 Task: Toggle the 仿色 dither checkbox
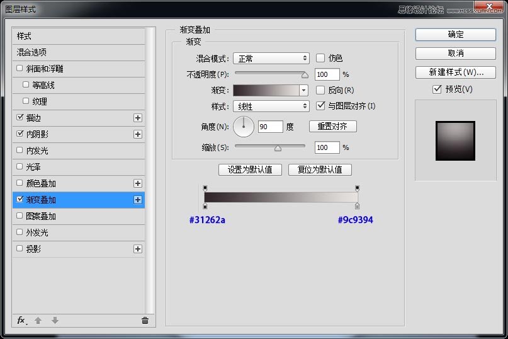tap(320, 58)
